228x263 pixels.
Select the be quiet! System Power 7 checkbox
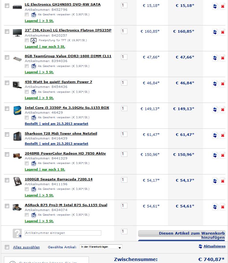[x=7, y=83]
